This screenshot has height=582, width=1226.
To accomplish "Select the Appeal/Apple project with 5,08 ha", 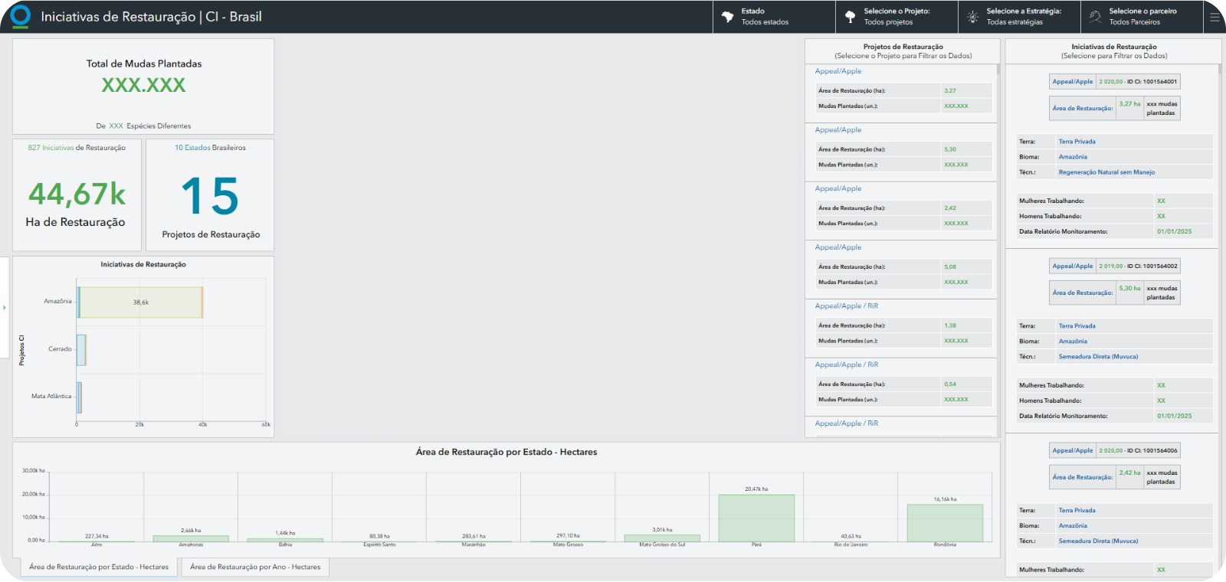I will tap(901, 270).
